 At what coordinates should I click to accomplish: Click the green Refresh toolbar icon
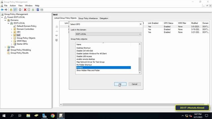(33, 10)
